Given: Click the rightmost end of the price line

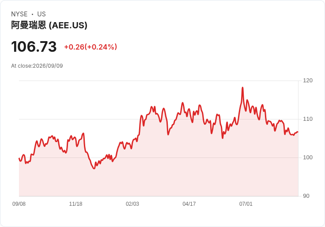Looking at the screenshot, I should point(298,132).
